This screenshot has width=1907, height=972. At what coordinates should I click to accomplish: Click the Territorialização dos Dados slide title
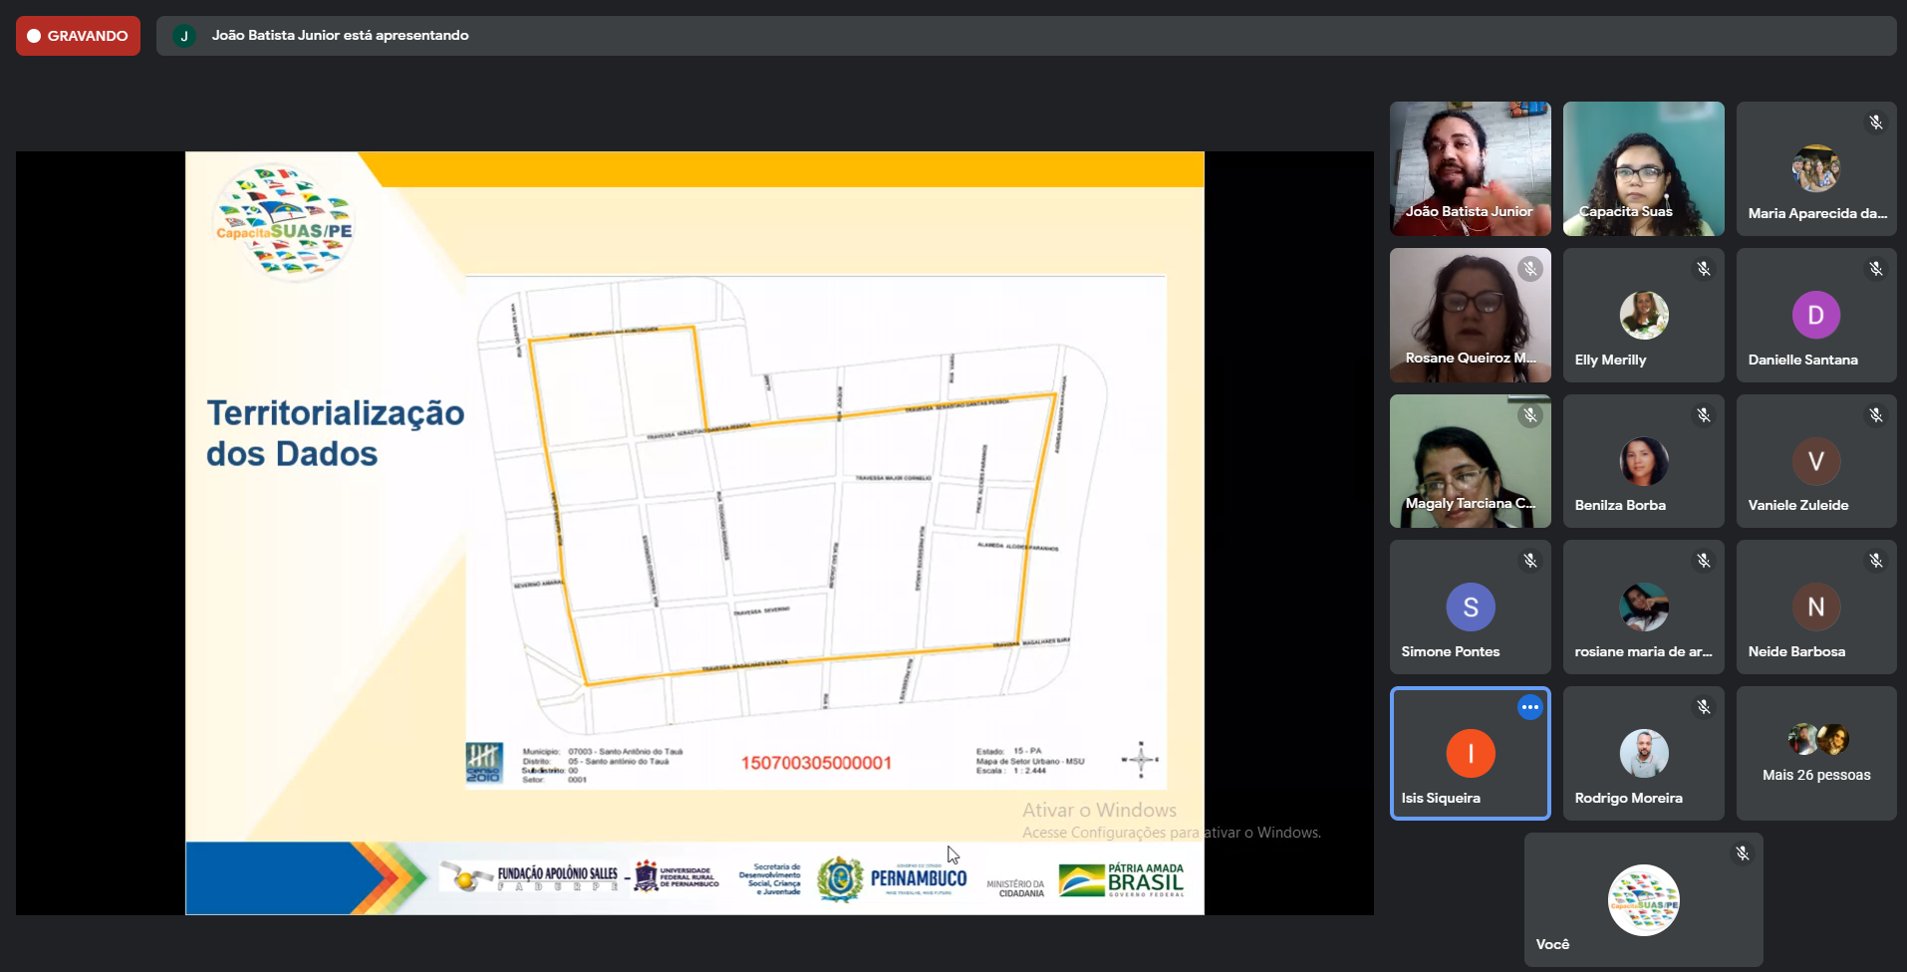pos(335,433)
